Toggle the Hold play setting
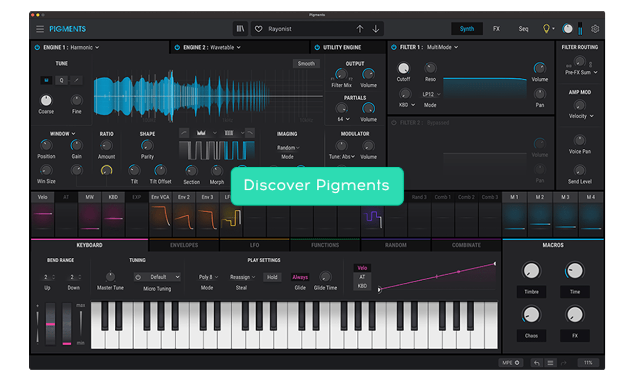Image resolution: width=634 pixels, height=381 pixels. click(272, 277)
